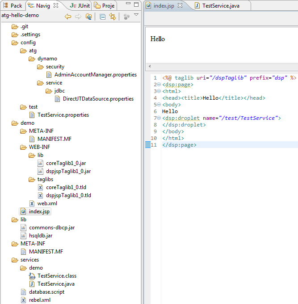Switch to the Pack explorer tab

click(13, 6)
